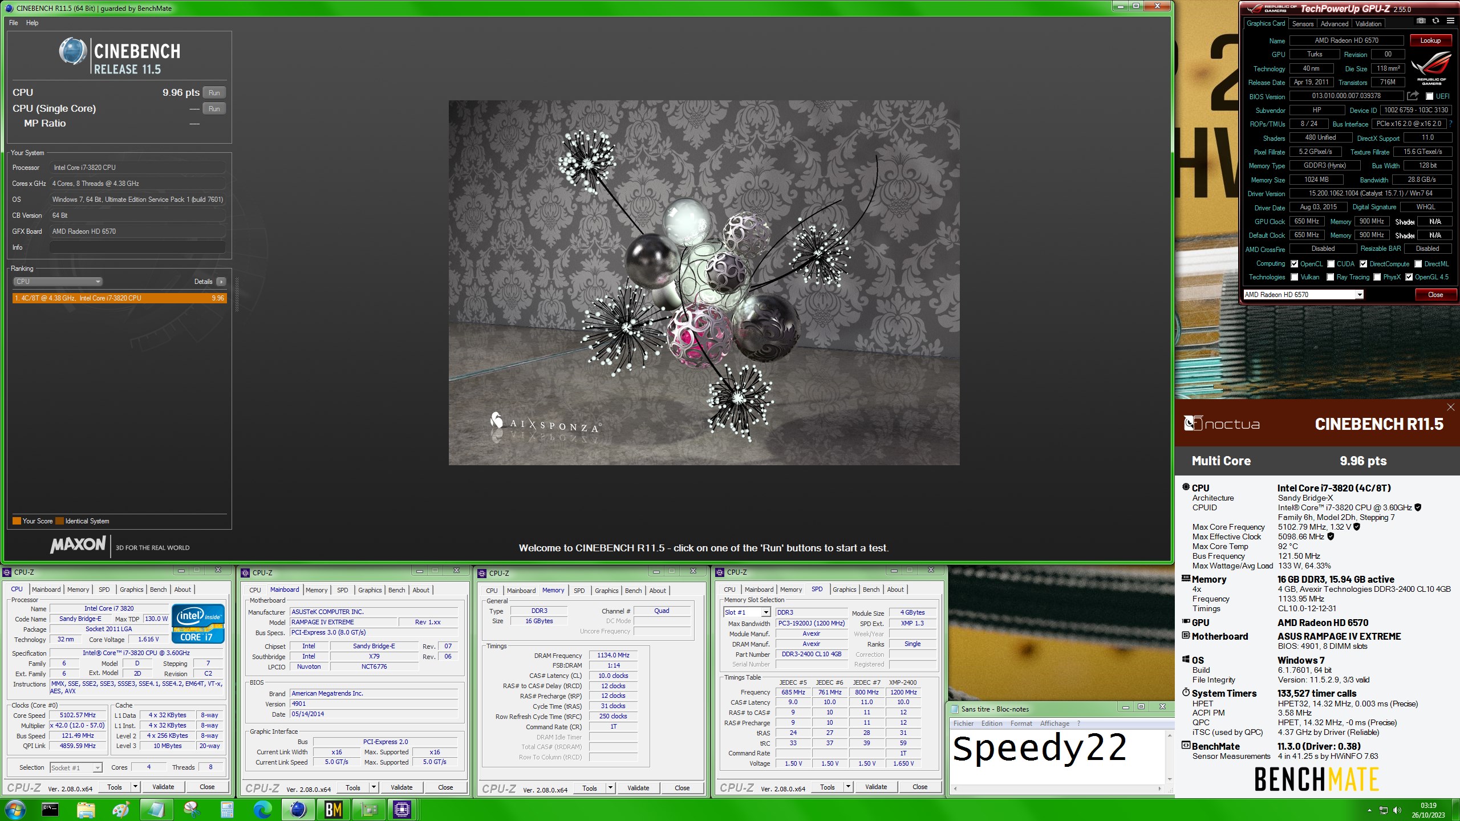Switch to GPU-Z via its taskbar icon
Viewport: 1460px width, 821px height.
pos(368,810)
